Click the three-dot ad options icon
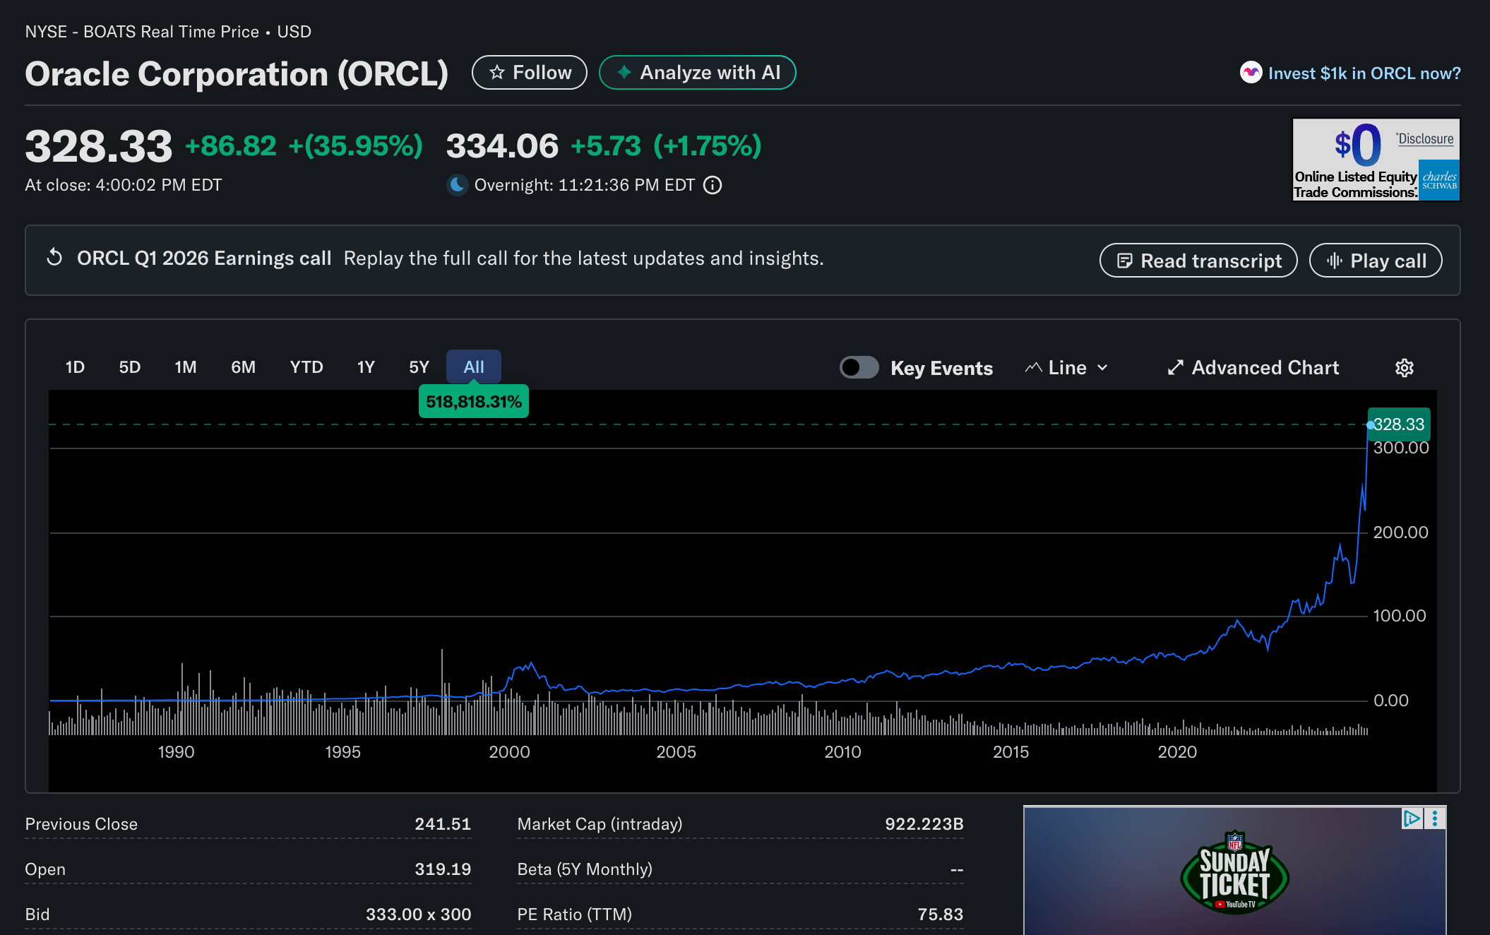The image size is (1490, 935). (1435, 818)
